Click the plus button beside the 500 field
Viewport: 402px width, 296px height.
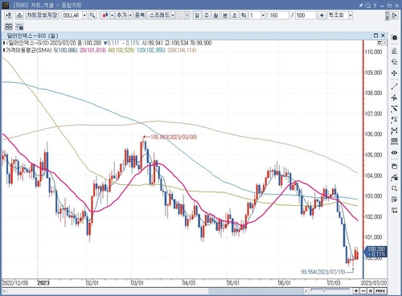[x=322, y=15]
